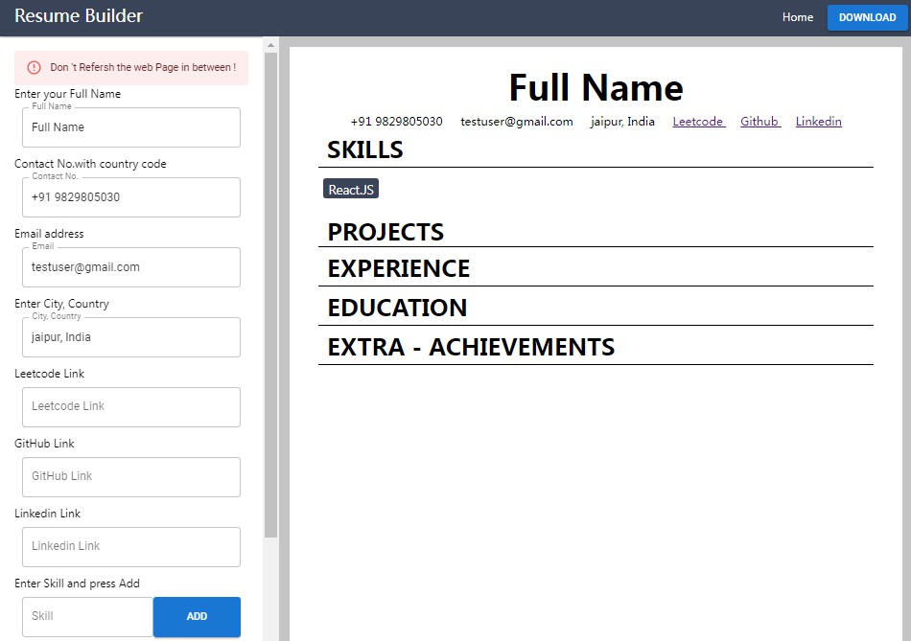Click the Resume Builder logo text

(77, 16)
